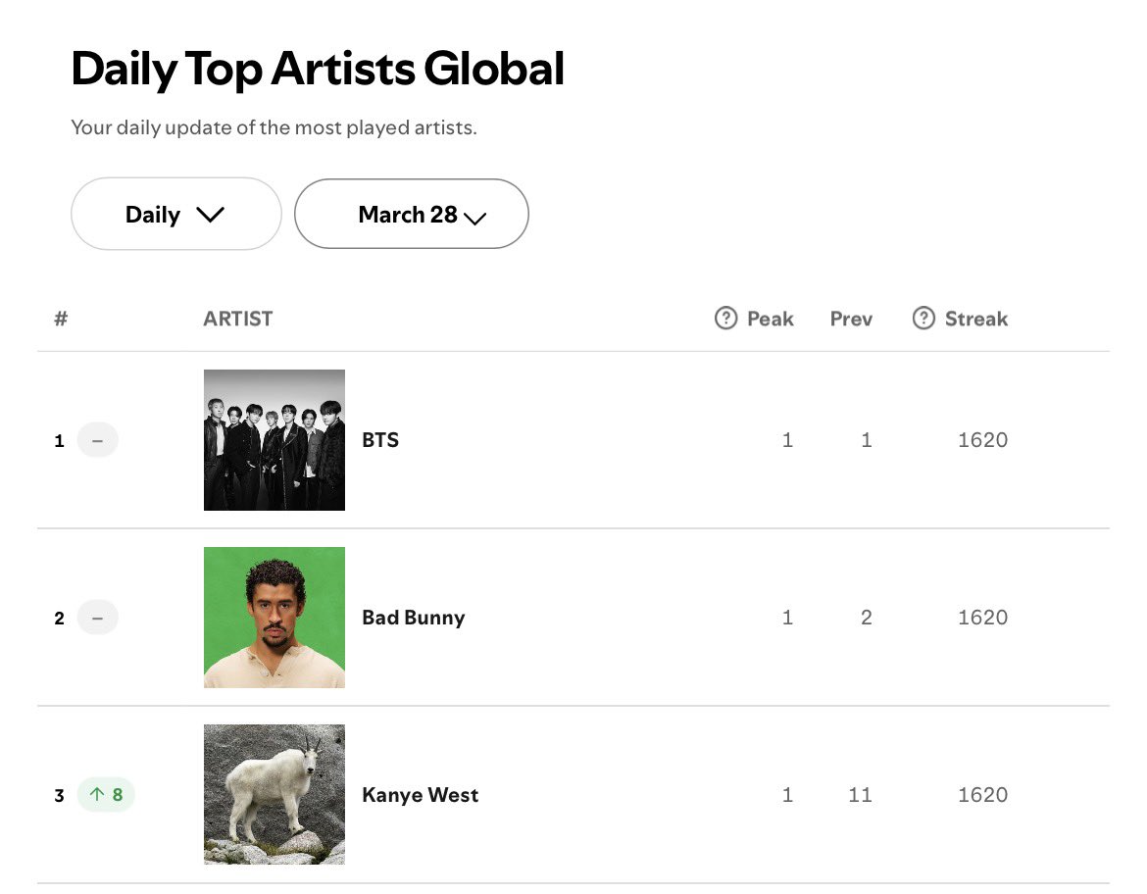Open the BTS artist page link

pos(380,440)
